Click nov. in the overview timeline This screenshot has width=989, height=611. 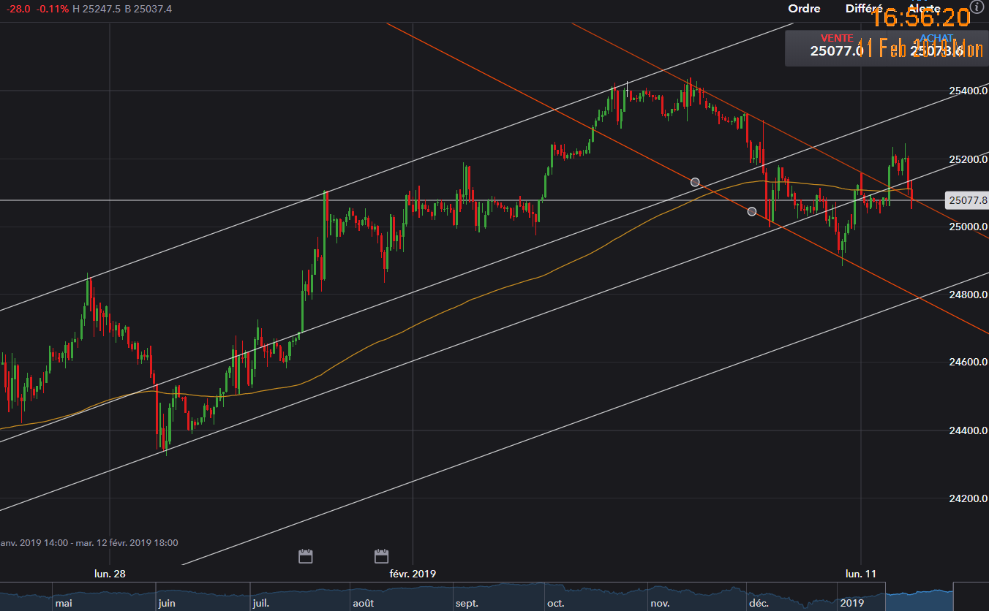pos(661,603)
